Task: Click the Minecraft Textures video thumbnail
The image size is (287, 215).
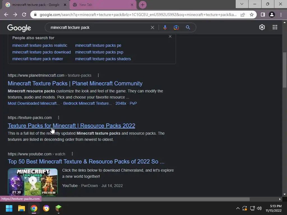Action: pos(33,182)
